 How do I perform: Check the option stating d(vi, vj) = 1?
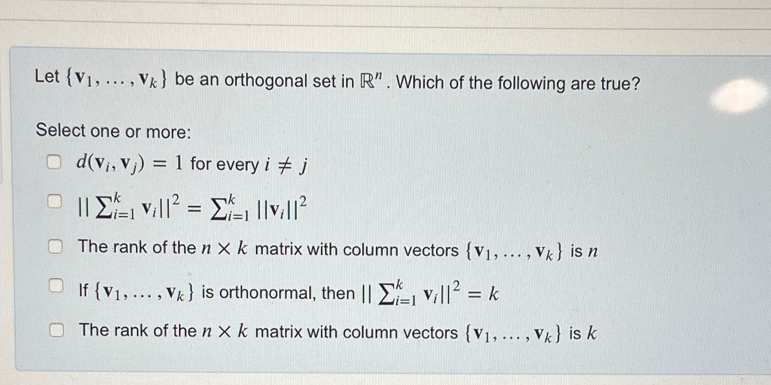(54, 162)
